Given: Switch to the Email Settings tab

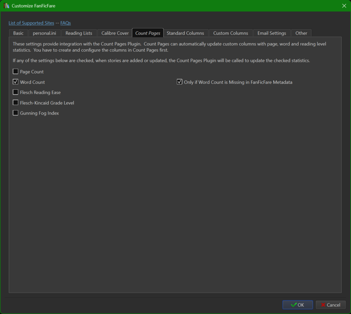Looking at the screenshot, I should point(272,33).
